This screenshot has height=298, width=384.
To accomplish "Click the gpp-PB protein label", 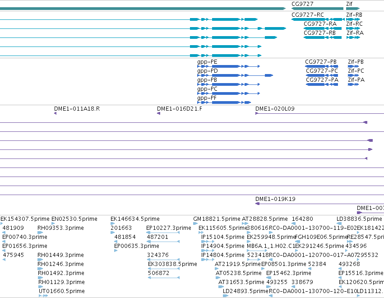I will tap(207, 80).
